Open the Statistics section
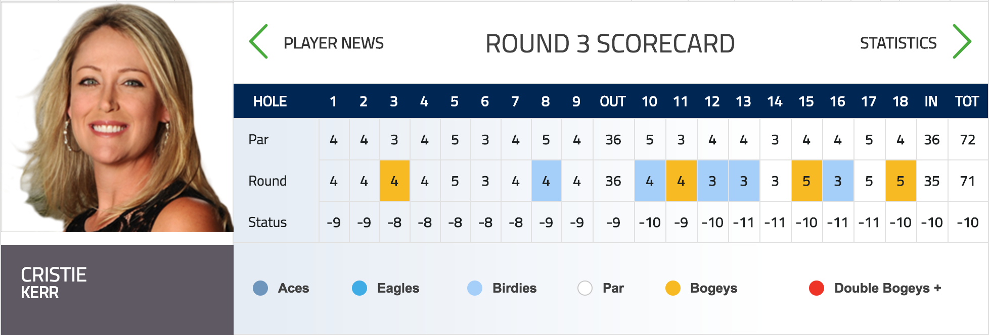Image resolution: width=990 pixels, height=335 pixels. [x=898, y=43]
